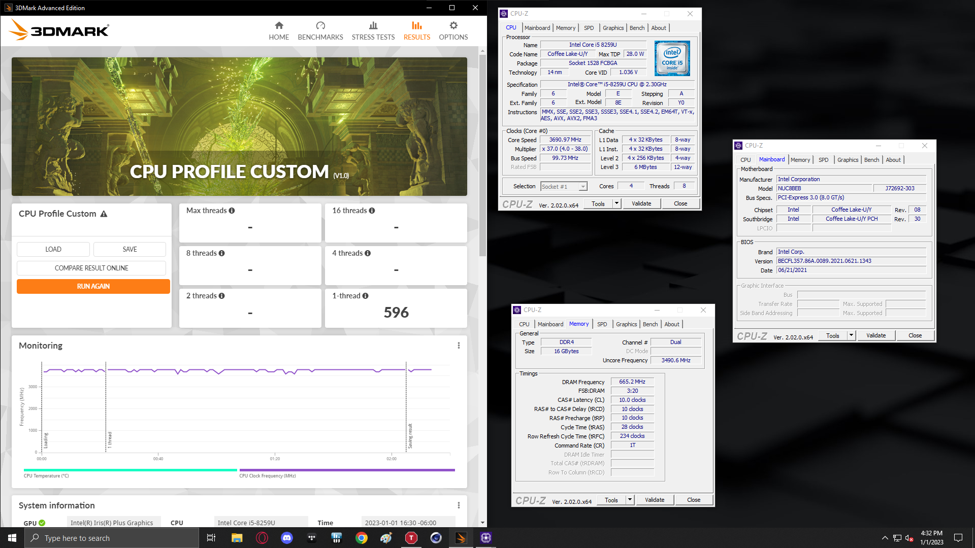Click SAVE button in 3DMark

pyautogui.click(x=129, y=249)
